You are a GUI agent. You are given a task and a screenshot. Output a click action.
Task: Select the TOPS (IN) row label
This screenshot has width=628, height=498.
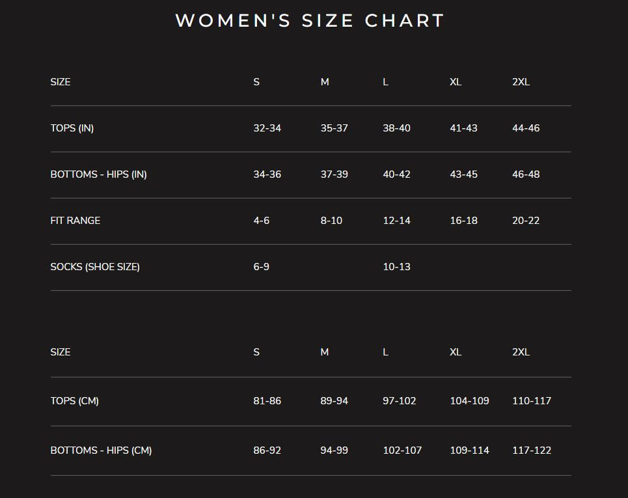click(x=72, y=128)
